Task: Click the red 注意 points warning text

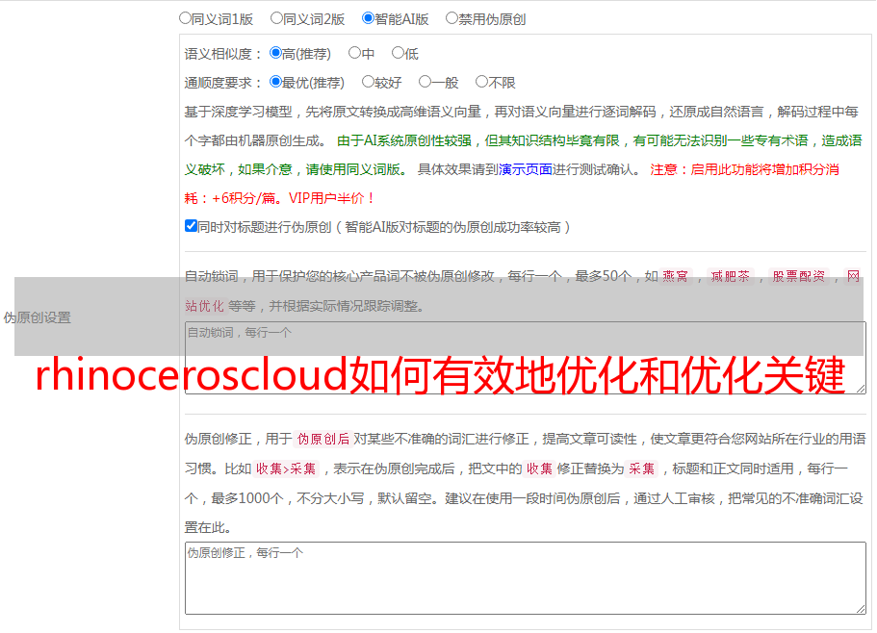Action: click(512, 184)
